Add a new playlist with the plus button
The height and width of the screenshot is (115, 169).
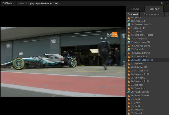click(167, 14)
